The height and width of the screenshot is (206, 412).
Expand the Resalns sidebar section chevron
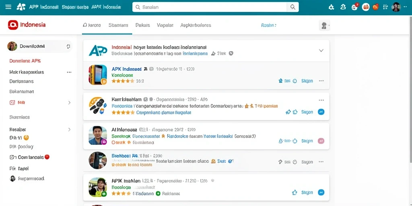coord(69,130)
